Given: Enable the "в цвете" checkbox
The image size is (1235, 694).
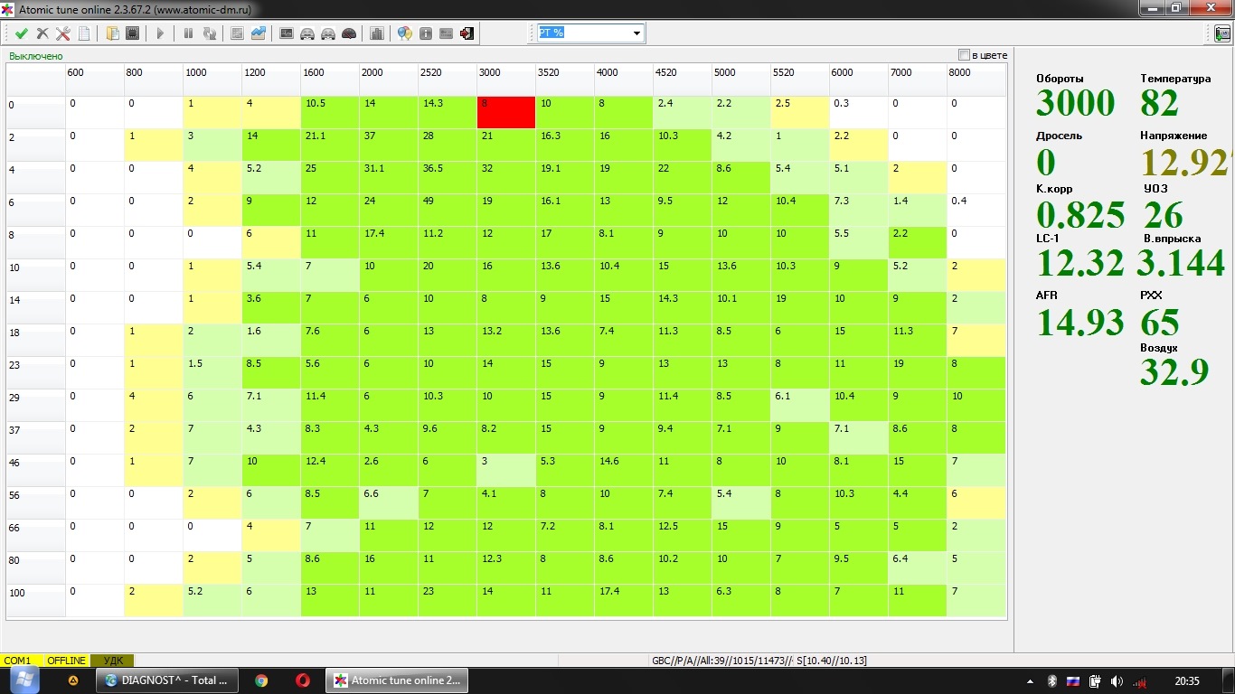Looking at the screenshot, I should pos(964,55).
